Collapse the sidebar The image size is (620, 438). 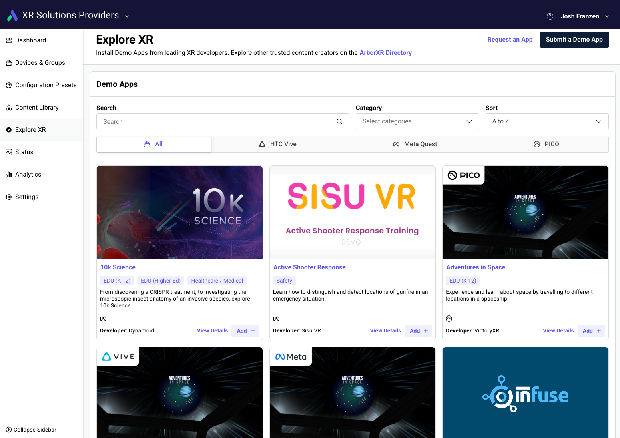click(31, 430)
